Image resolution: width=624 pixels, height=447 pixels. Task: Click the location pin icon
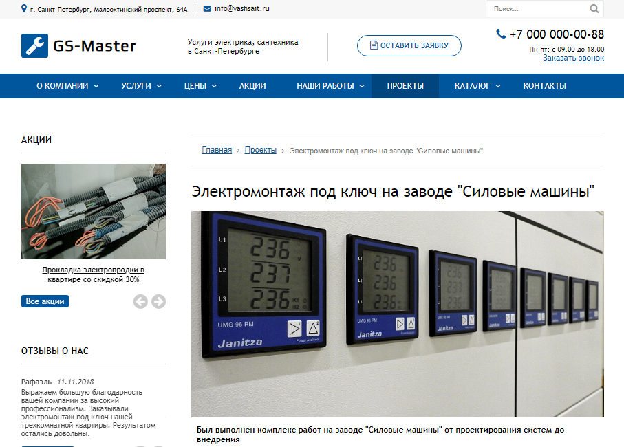pos(24,8)
